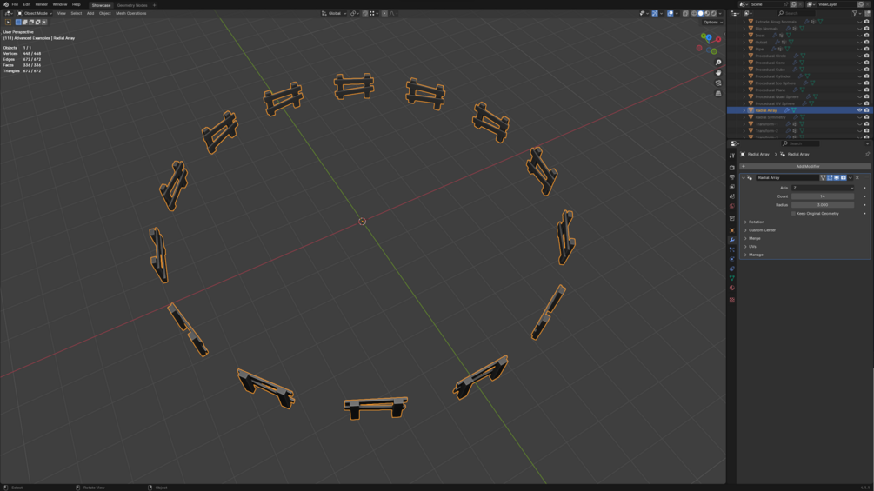The width and height of the screenshot is (874, 491).
Task: Click the Radius value field
Action: 823,205
